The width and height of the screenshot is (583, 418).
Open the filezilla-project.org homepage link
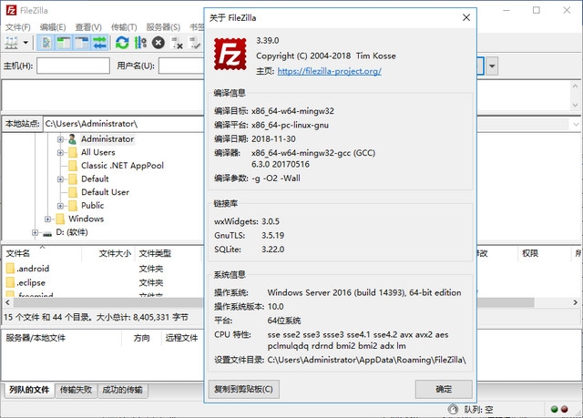[330, 71]
